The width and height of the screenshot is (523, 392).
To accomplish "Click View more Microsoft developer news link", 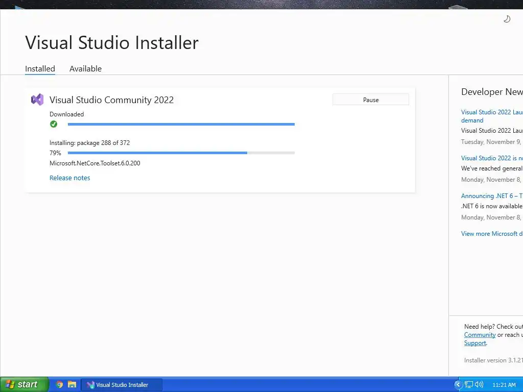I will 492,234.
